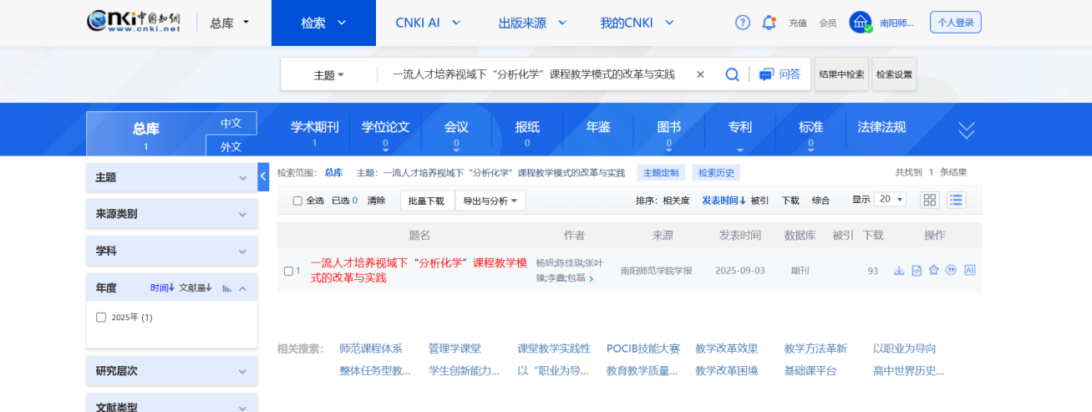This screenshot has width=1092, height=412.
Task: Click the 批量下载 button
Action: [428, 201]
